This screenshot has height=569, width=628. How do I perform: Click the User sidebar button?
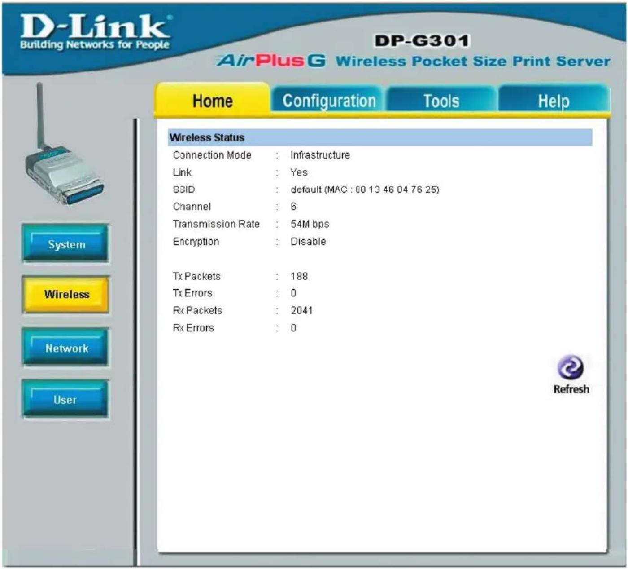coord(66,400)
